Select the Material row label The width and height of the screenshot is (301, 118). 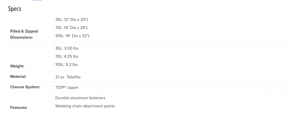[18, 77]
